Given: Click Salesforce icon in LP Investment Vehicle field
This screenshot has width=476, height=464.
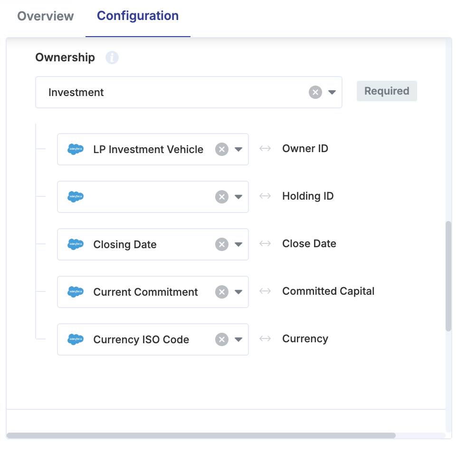Looking at the screenshot, I should point(75,149).
